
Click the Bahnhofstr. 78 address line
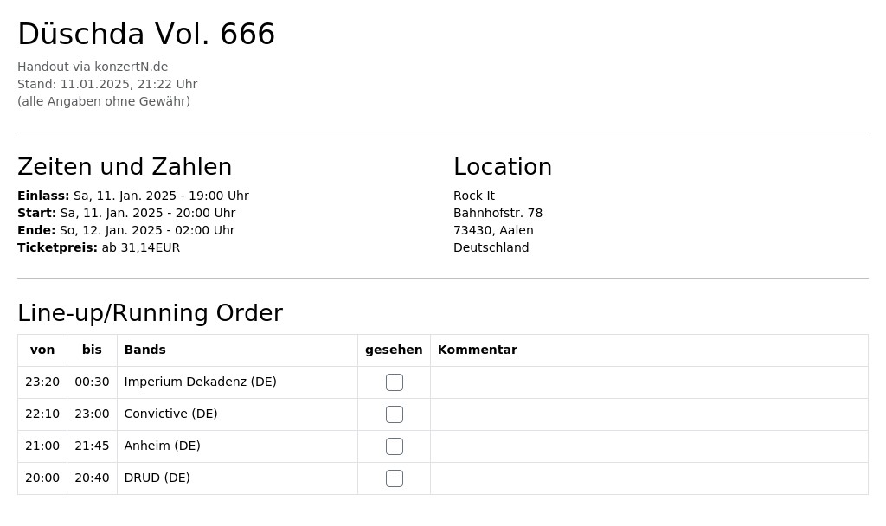tap(498, 213)
